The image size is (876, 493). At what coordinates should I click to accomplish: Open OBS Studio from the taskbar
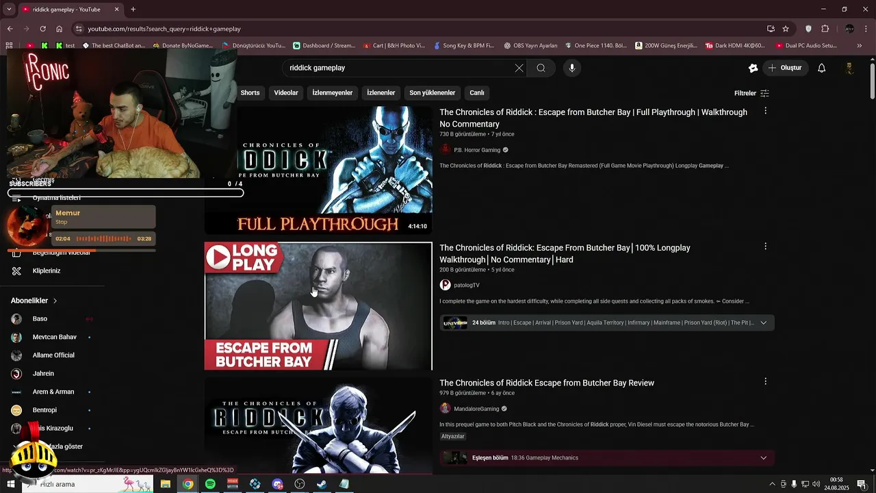click(x=300, y=484)
